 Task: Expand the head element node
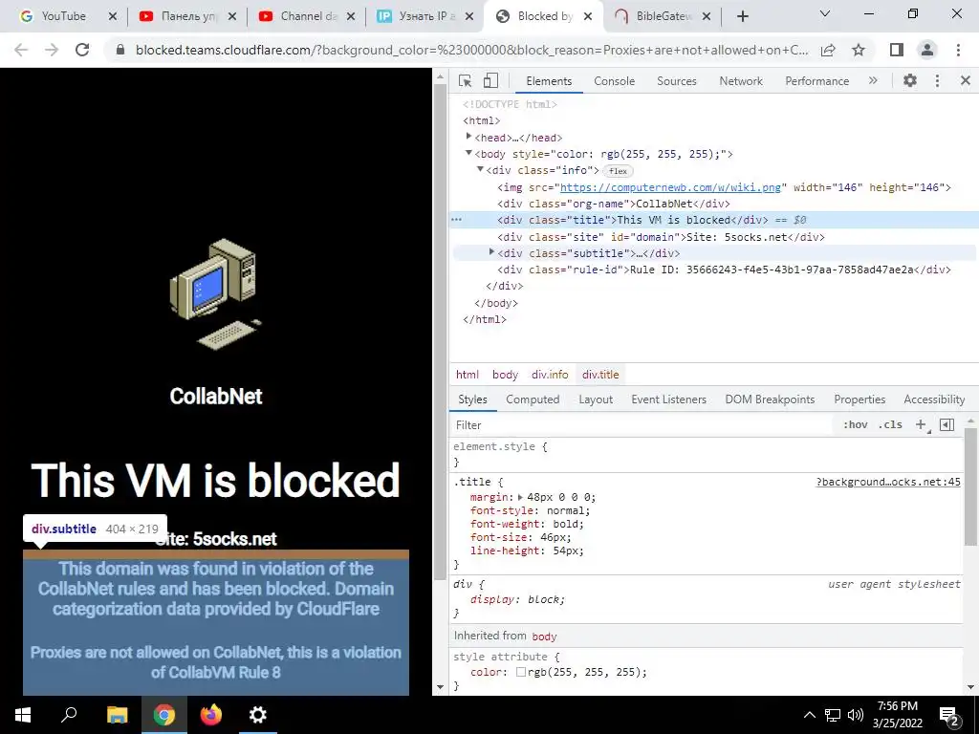coord(468,136)
